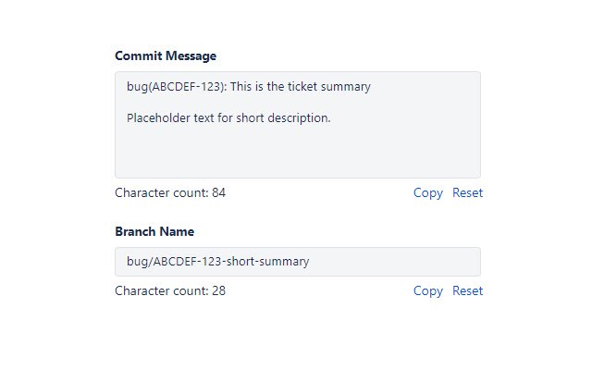Click the word 'description' in commit body
Image resolution: width=592 pixels, height=370 pixels.
299,117
